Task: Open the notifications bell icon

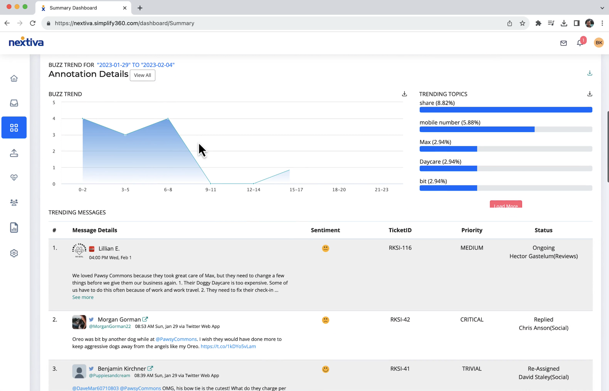Action: coord(580,43)
